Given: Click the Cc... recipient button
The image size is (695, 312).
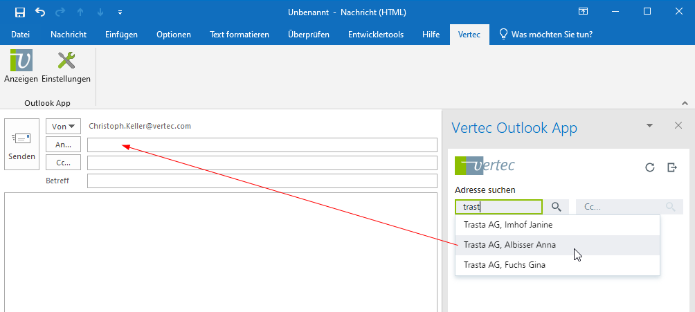Looking at the screenshot, I should click(63, 163).
